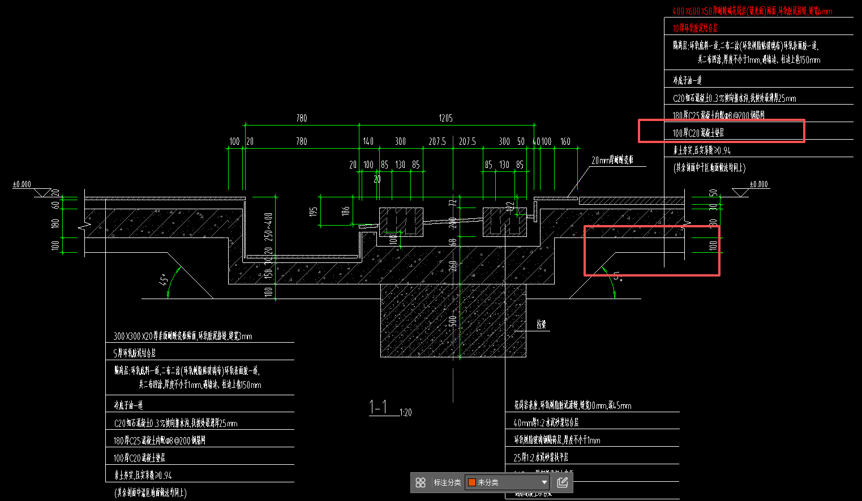Click the orange color swatch beside 未分类
This screenshot has height=501, width=862.
471,482
